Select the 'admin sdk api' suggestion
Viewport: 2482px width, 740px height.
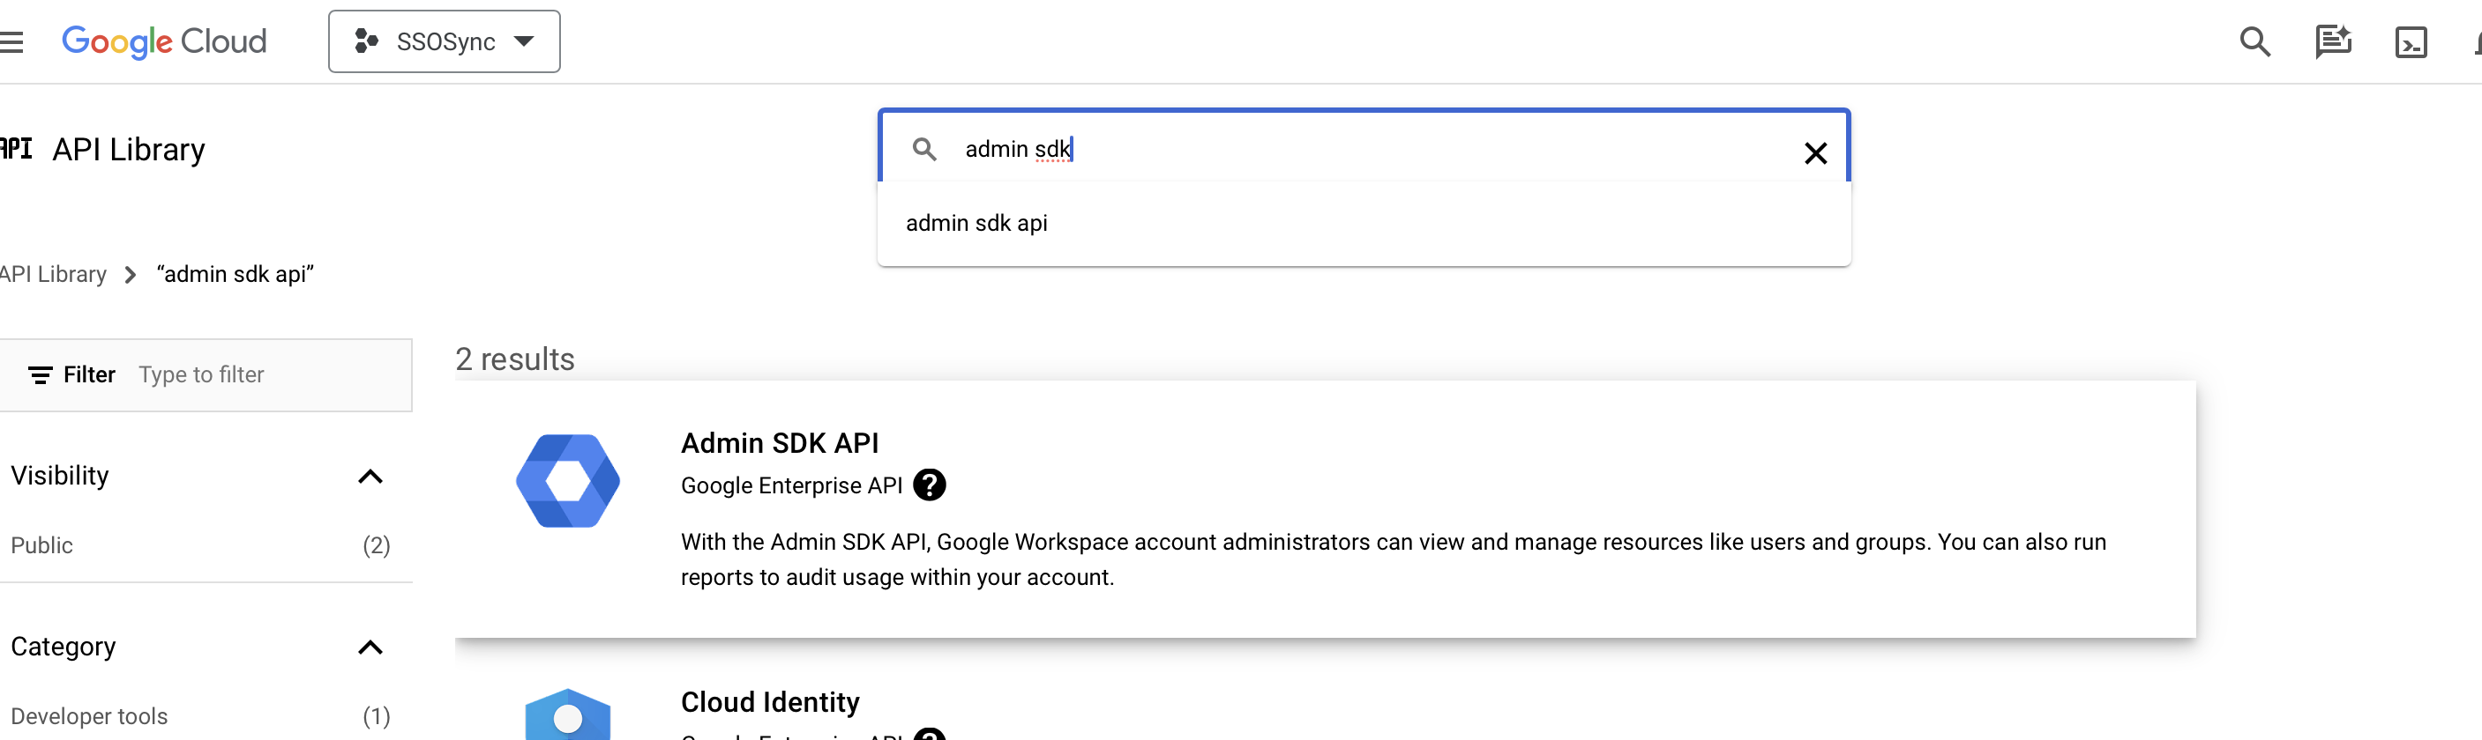tap(976, 223)
